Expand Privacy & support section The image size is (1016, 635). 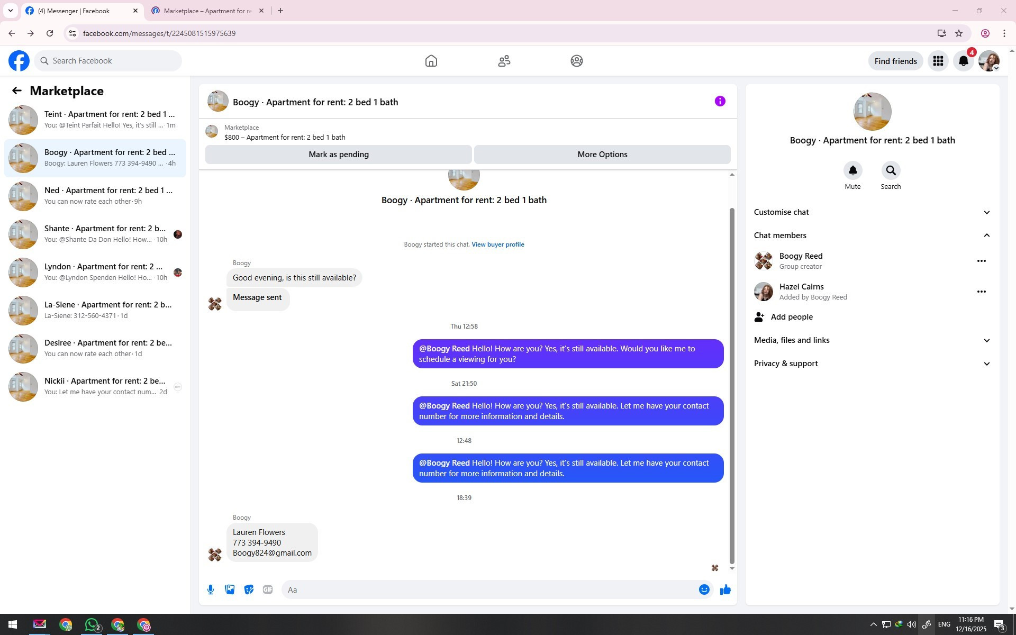pos(872,364)
